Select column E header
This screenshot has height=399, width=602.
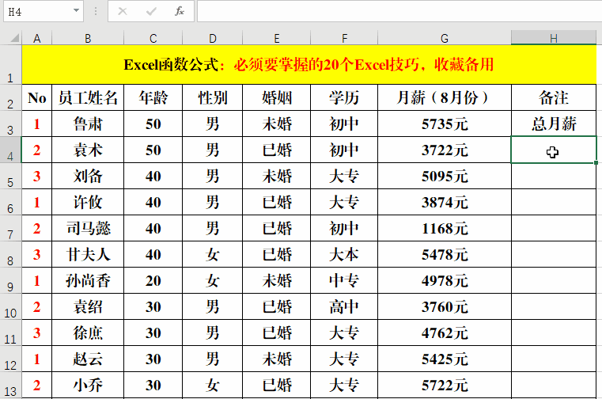(276, 39)
